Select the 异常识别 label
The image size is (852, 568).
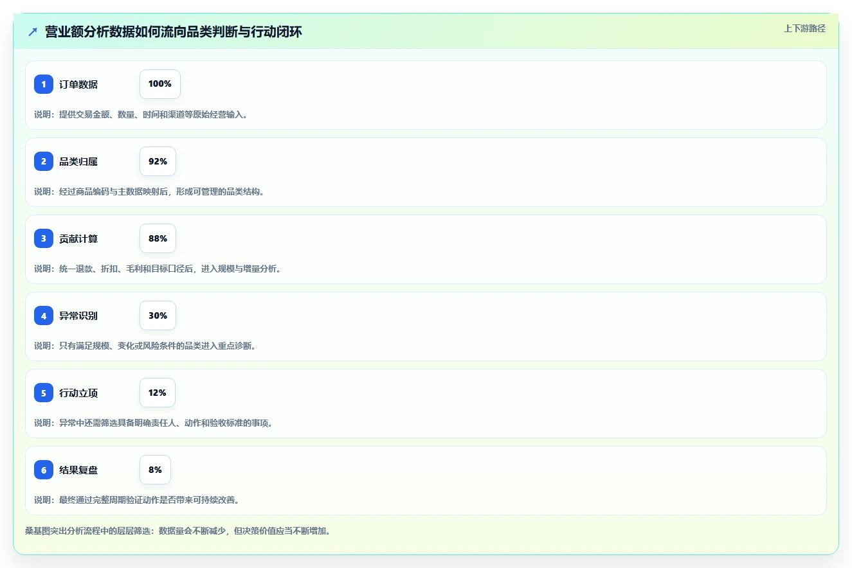pos(78,315)
